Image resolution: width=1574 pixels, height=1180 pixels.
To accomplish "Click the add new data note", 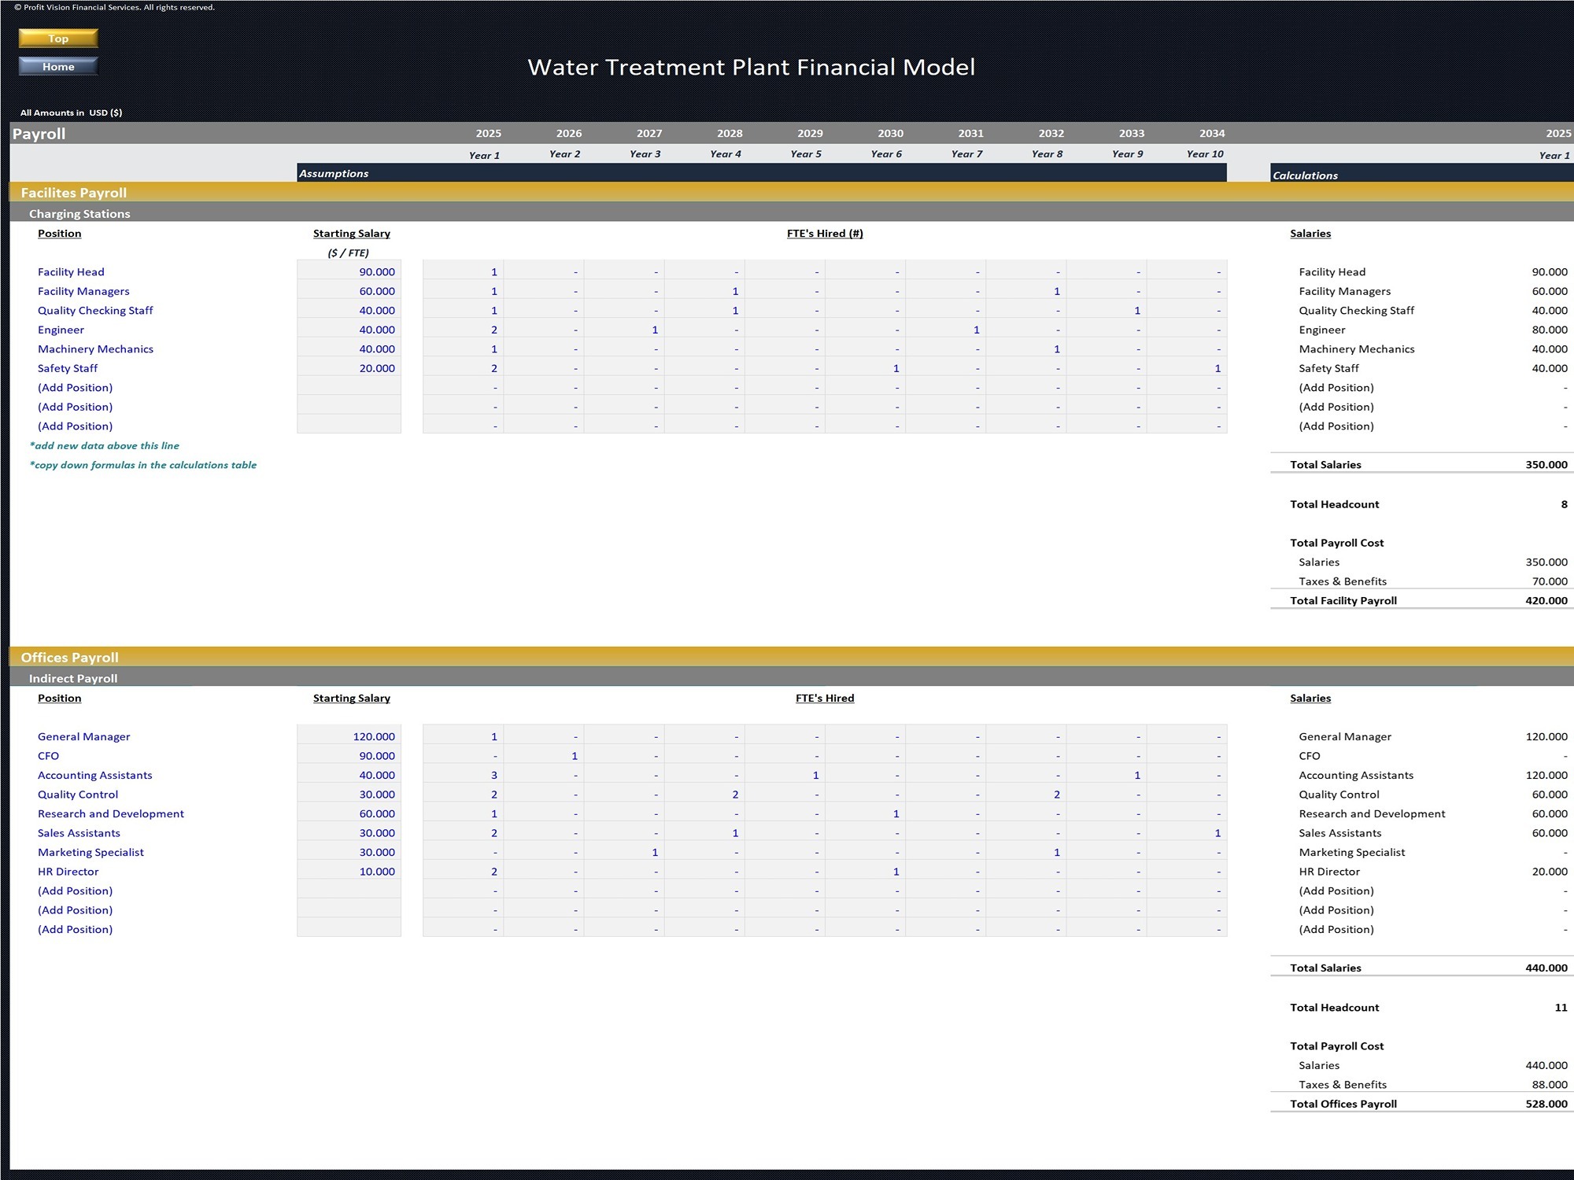I will [104, 445].
